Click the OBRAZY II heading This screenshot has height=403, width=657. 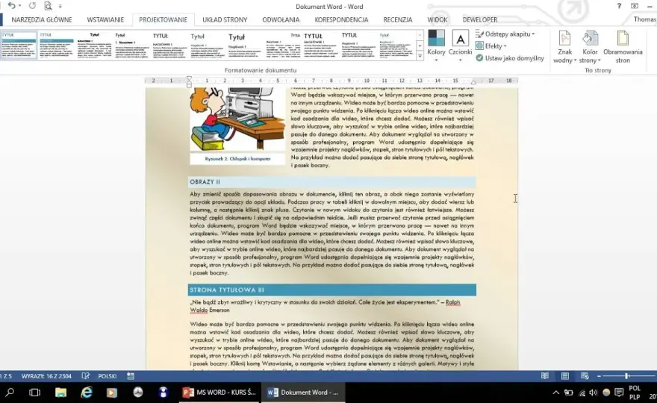[205, 182]
